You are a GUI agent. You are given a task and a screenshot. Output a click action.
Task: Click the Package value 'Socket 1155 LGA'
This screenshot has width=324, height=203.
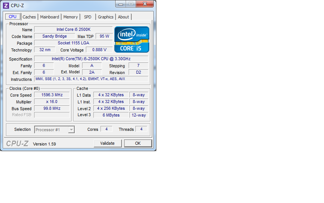pos(73,43)
